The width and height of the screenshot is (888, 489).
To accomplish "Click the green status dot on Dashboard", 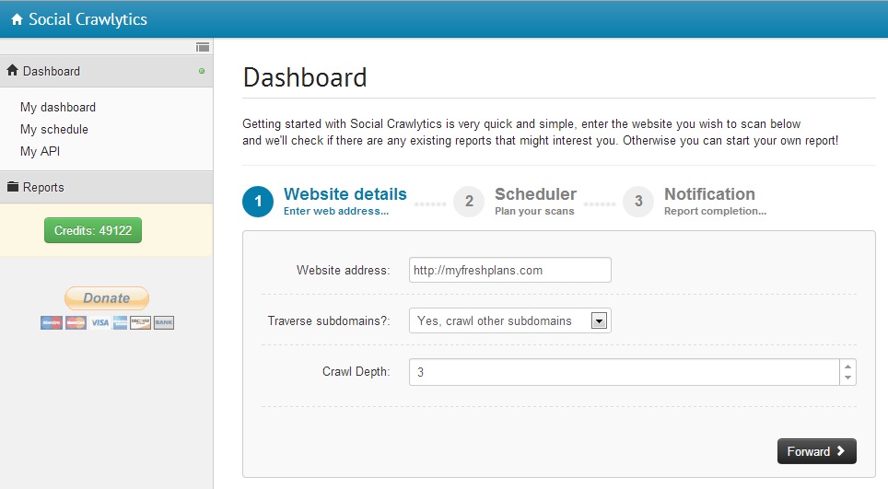I will coord(202,71).
